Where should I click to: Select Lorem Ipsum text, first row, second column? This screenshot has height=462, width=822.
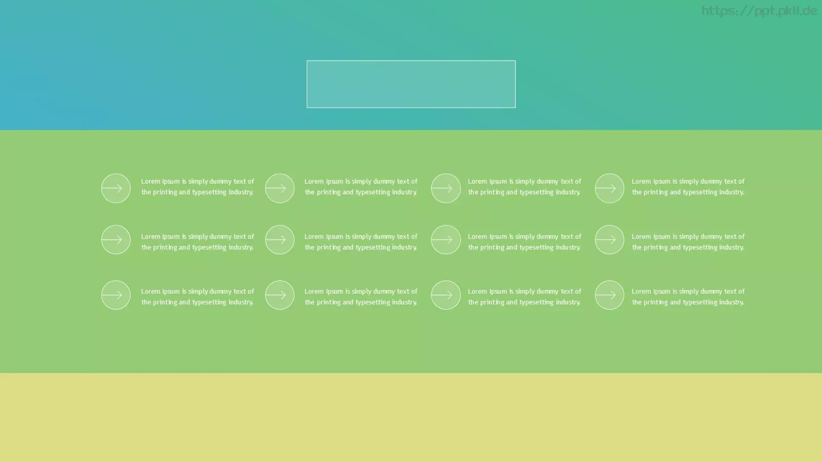(361, 187)
